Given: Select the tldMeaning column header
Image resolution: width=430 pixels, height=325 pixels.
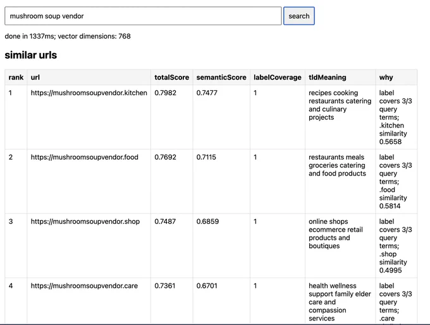Looking at the screenshot, I should point(340,78).
